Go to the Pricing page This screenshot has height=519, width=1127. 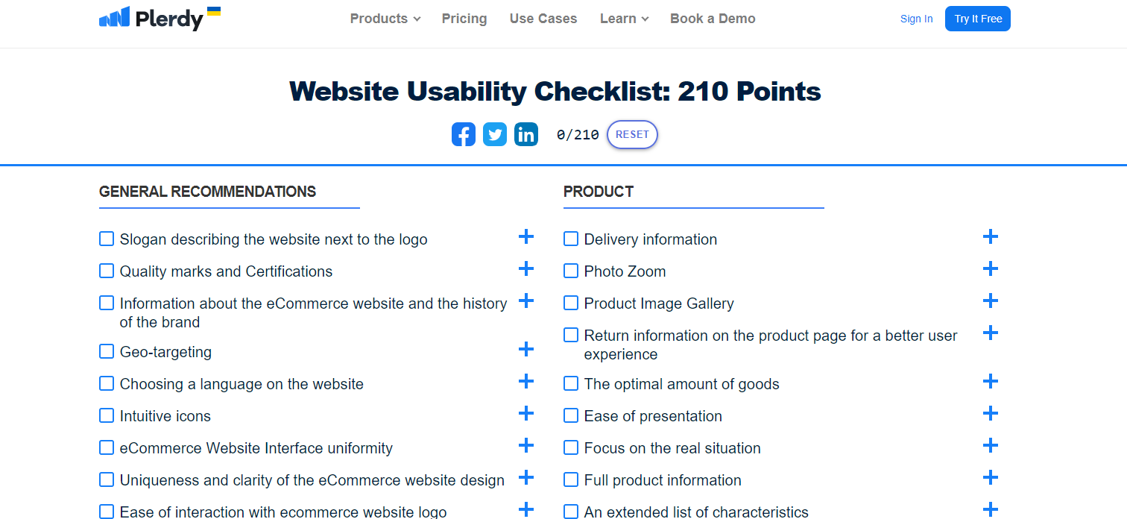pyautogui.click(x=464, y=18)
